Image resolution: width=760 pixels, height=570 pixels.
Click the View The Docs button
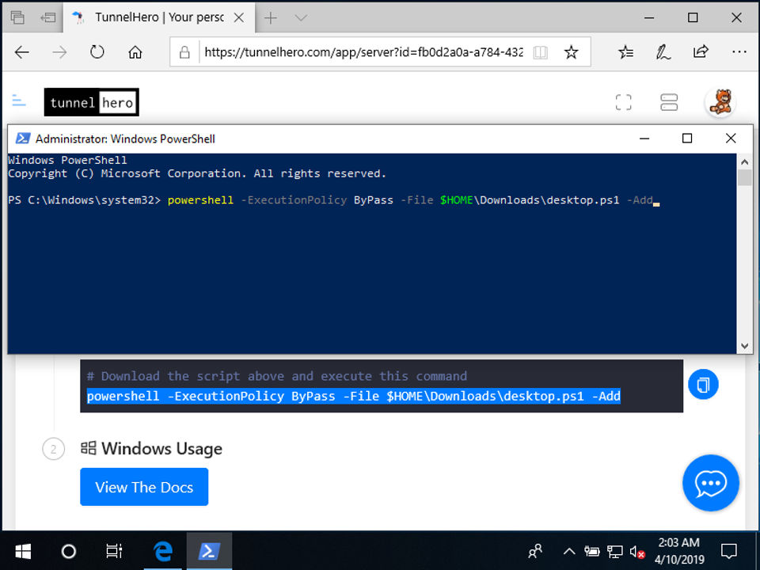[144, 487]
